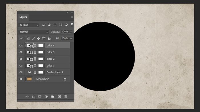The image size is (200, 112).
Task: Collapse the Layers panel to icons
Action: pyautogui.click(x=68, y=12)
